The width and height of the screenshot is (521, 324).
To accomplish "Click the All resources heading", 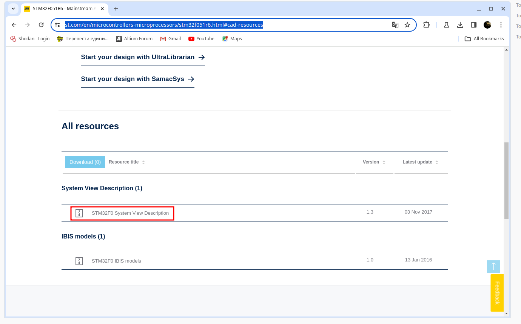I will click(x=90, y=126).
